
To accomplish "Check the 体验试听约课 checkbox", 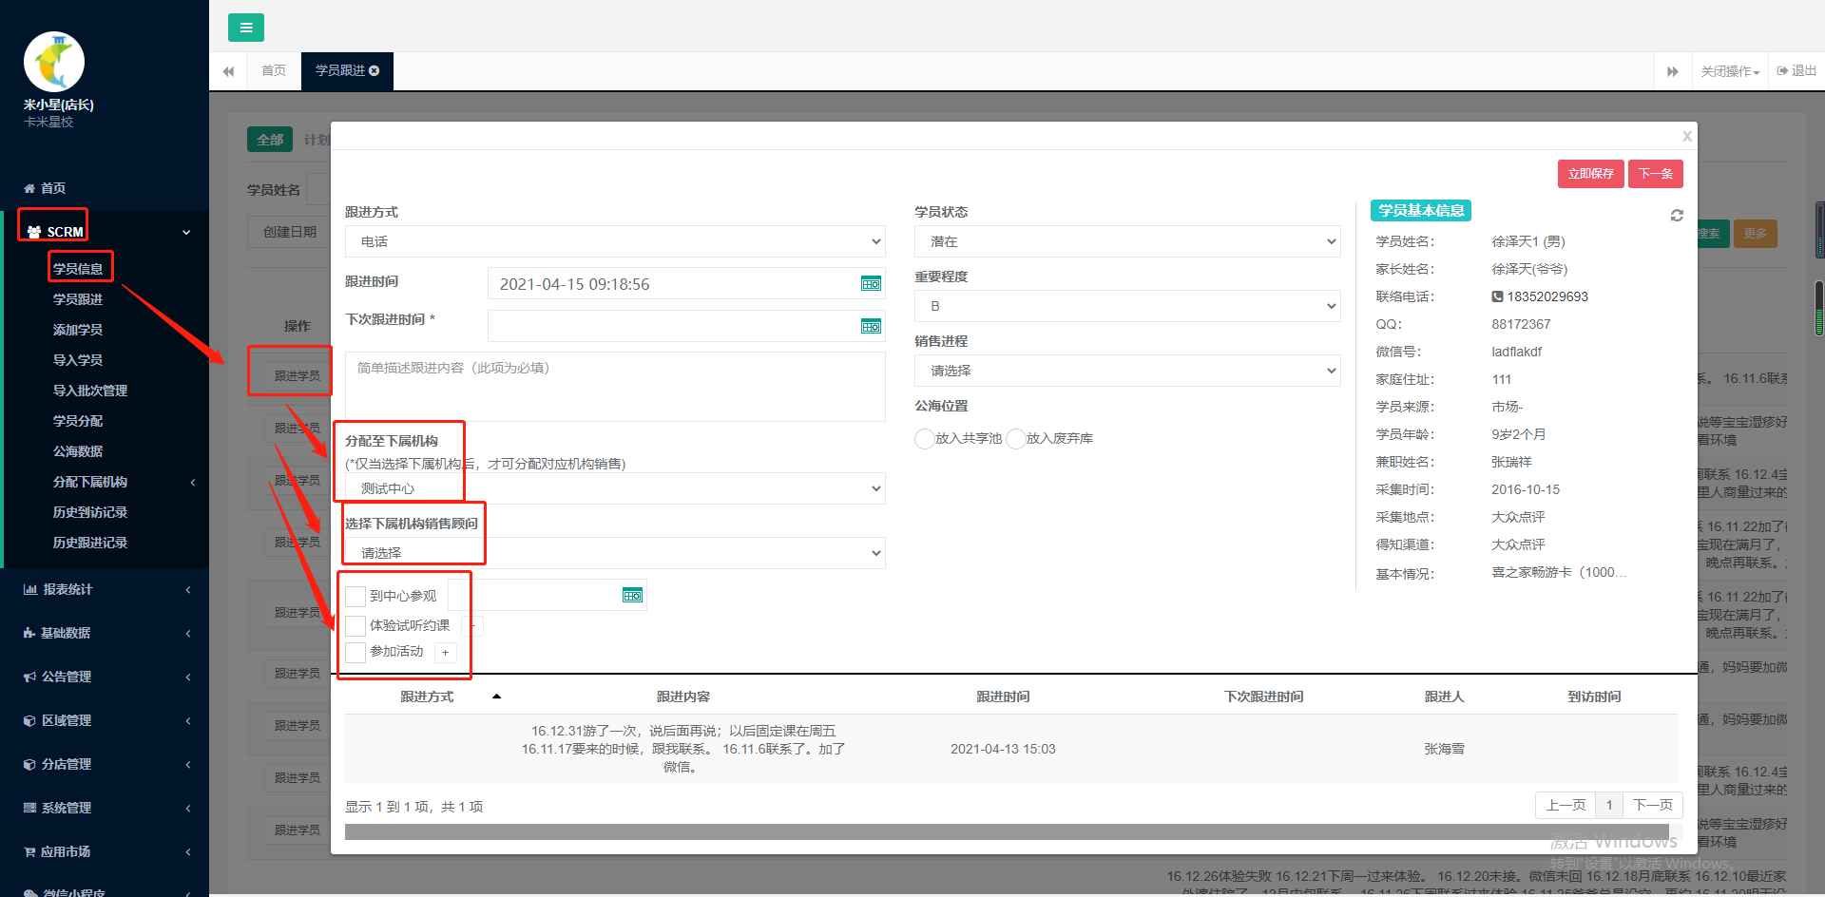I will 355,625.
